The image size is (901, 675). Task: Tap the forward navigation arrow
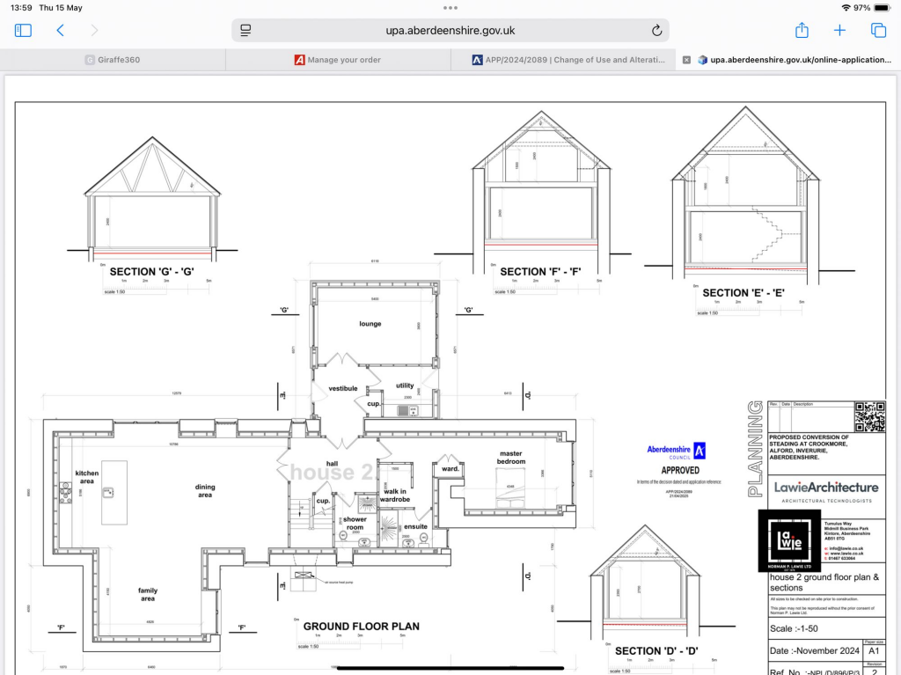coord(94,31)
